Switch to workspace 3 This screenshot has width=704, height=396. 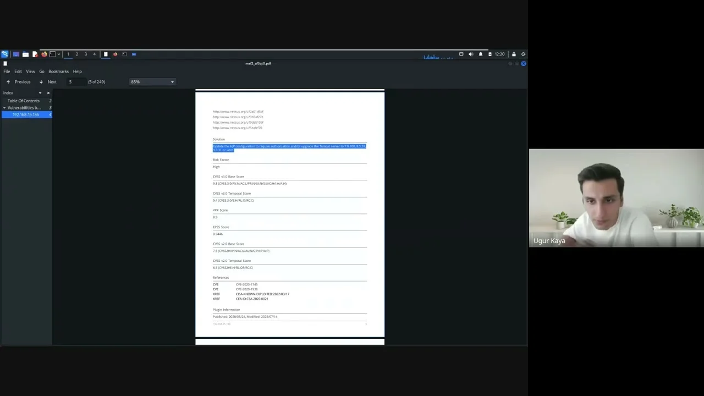86,54
